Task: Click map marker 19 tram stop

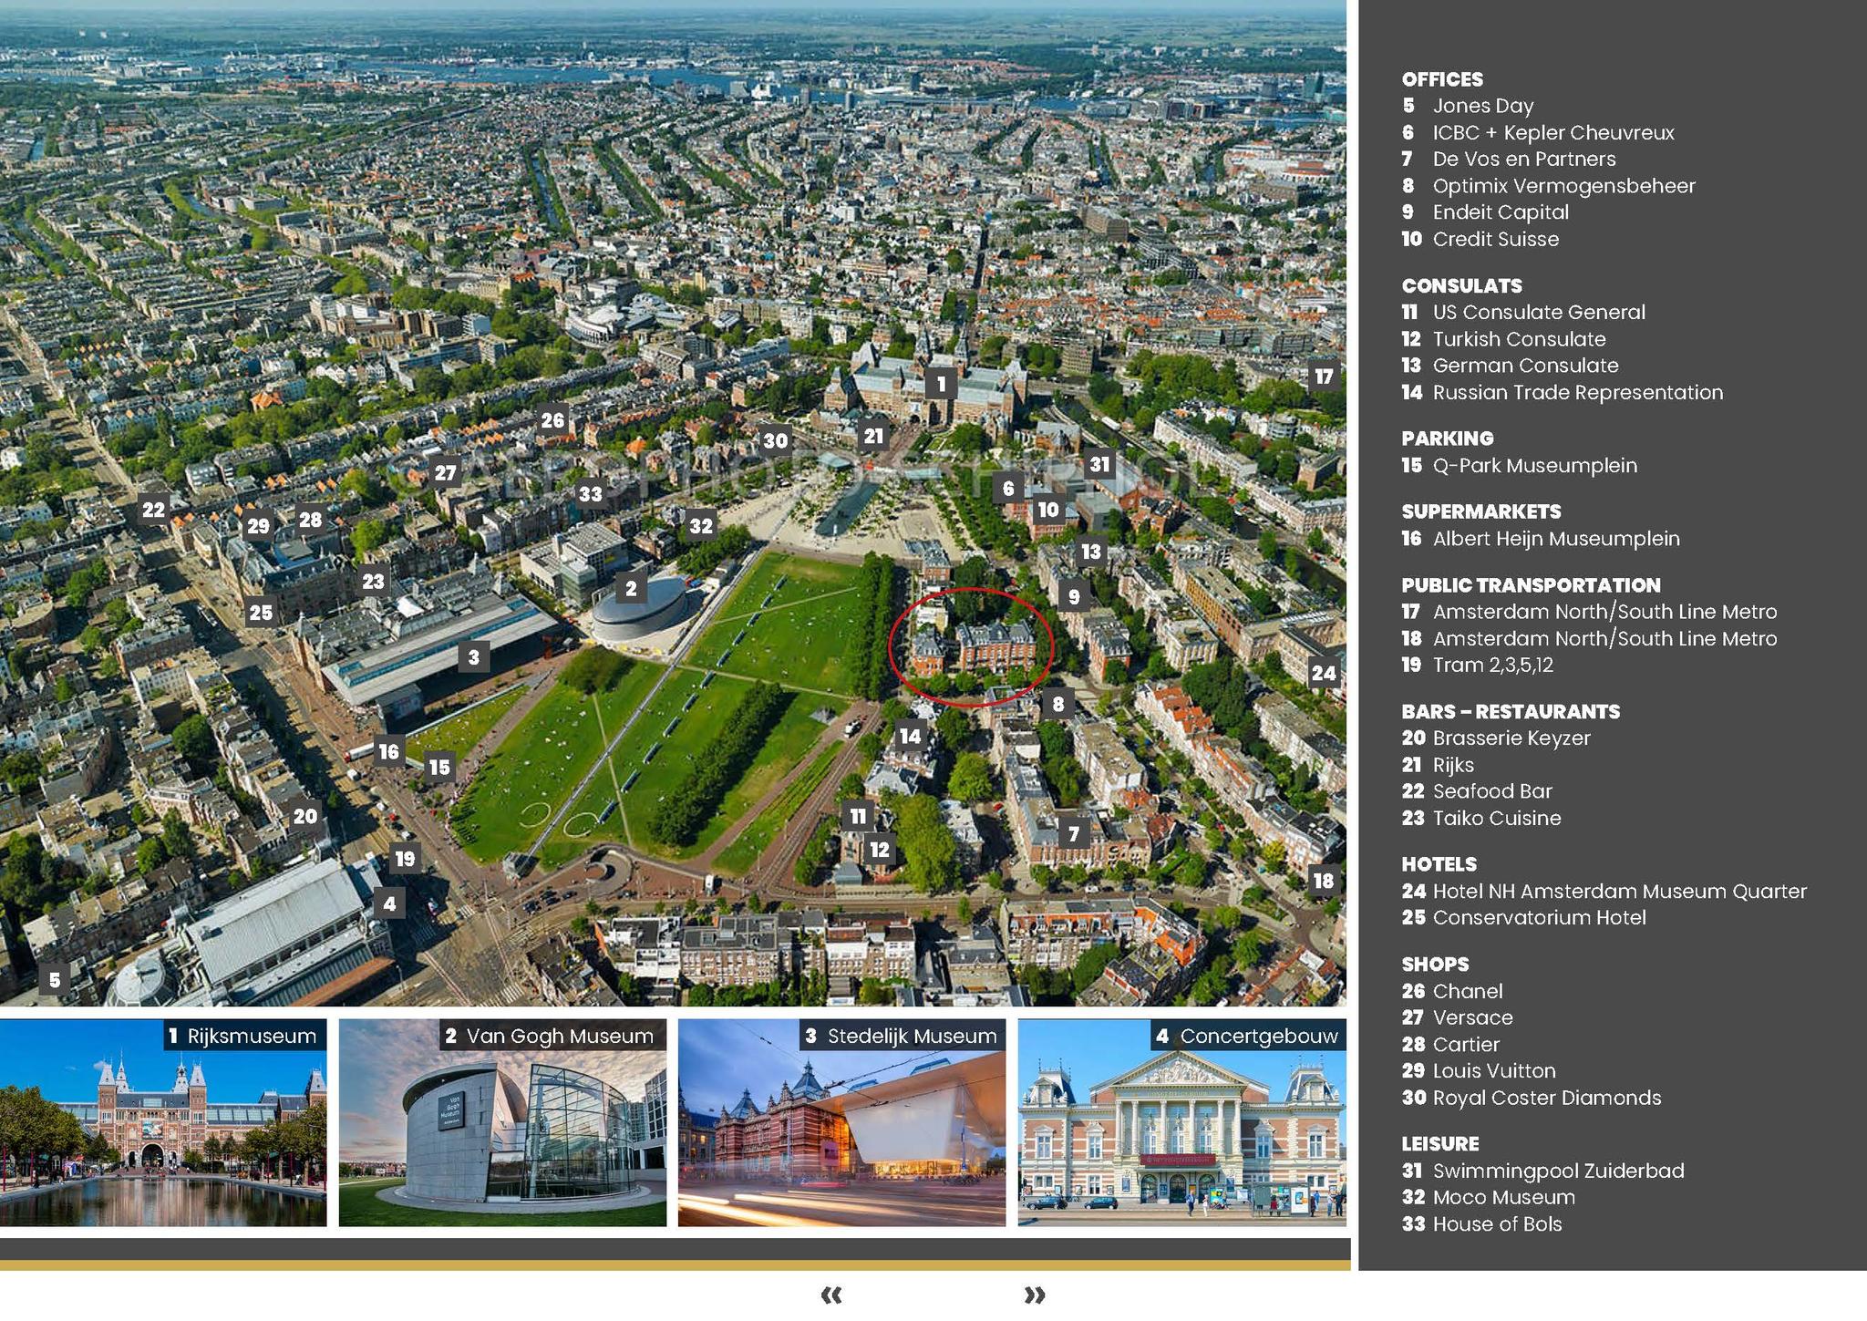Action: click(x=405, y=858)
